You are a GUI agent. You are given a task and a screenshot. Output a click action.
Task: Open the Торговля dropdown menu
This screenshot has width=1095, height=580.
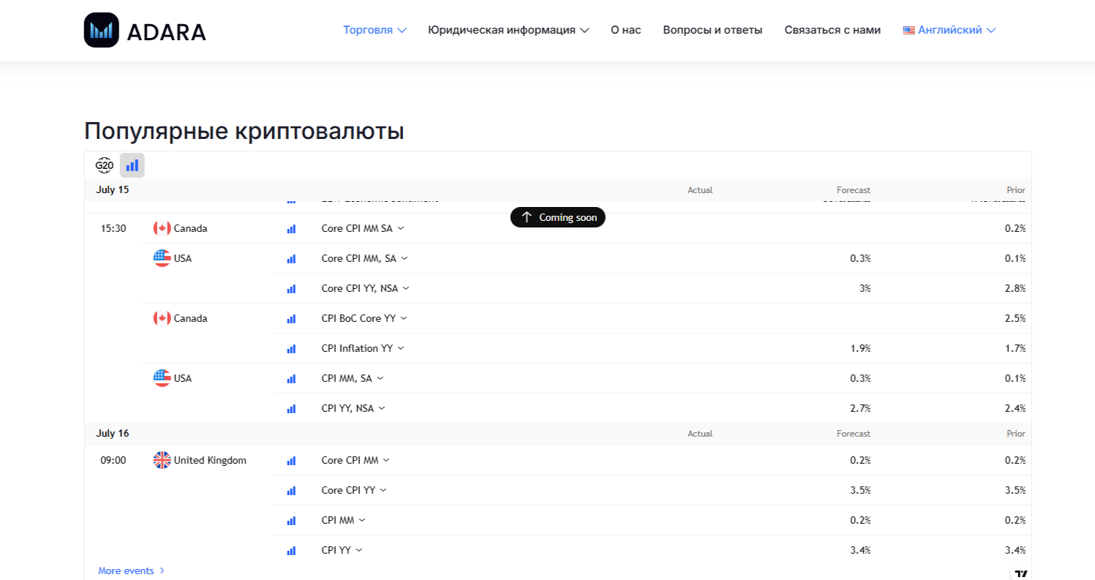pyautogui.click(x=375, y=30)
